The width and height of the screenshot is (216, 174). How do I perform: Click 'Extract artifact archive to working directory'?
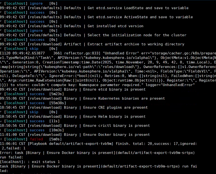tap(136, 44)
